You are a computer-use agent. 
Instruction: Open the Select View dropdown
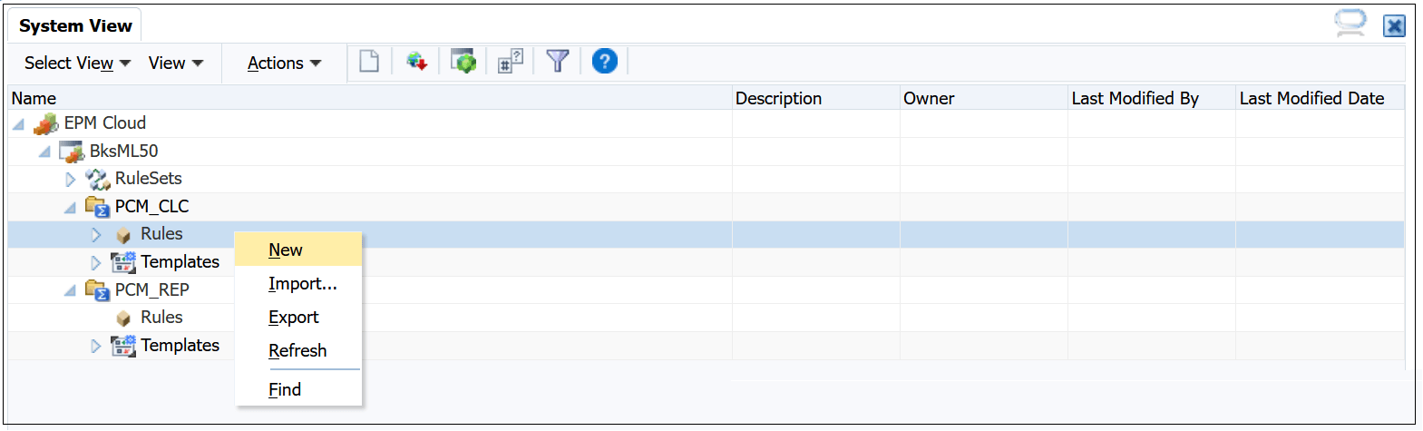[77, 63]
